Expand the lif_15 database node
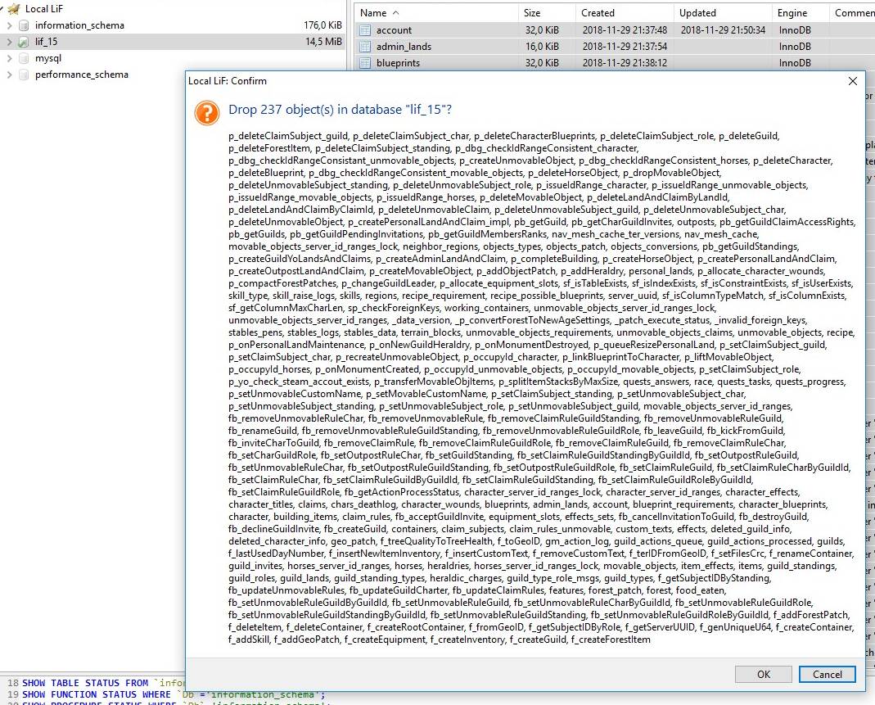The image size is (875, 705). tap(9, 42)
